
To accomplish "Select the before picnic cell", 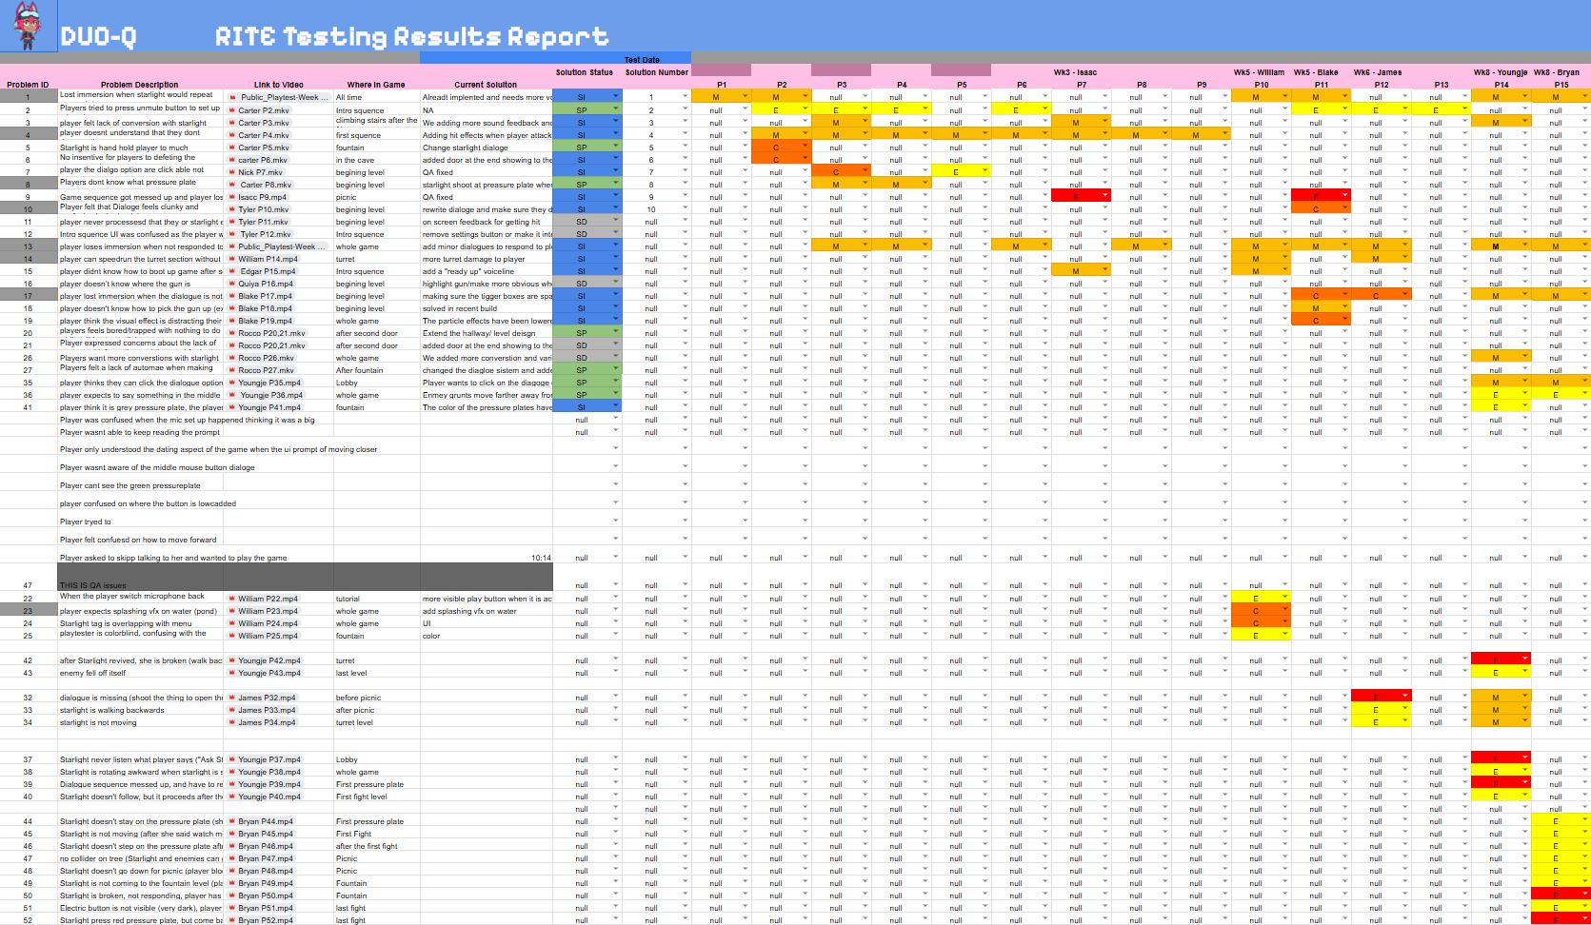I will [x=376, y=698].
